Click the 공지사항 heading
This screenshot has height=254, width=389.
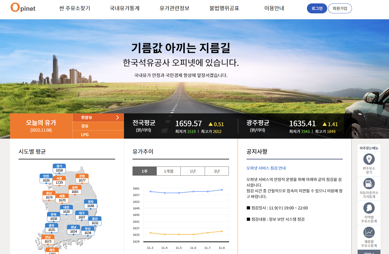(x=257, y=151)
